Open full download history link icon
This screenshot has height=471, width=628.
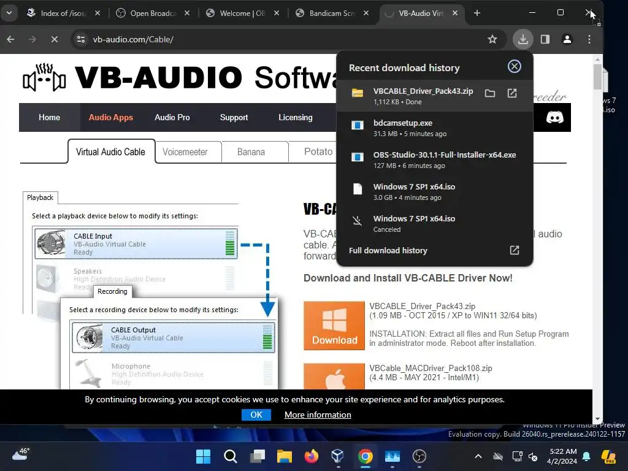(x=515, y=250)
